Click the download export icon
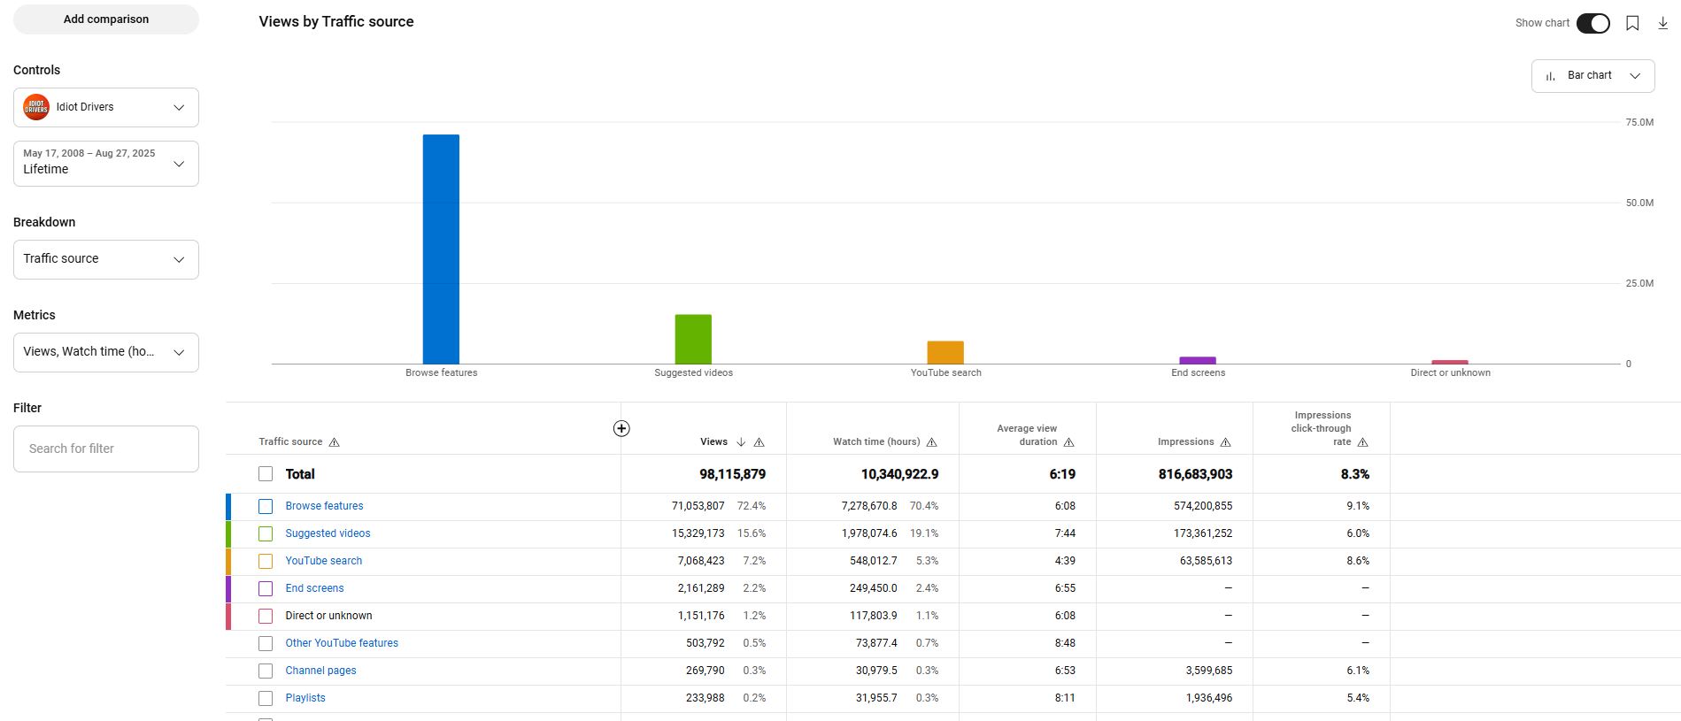 pyautogui.click(x=1662, y=24)
